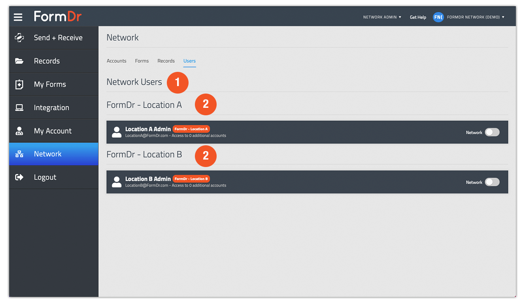Switch to the Forms tab
The height and width of the screenshot is (306, 523).
coord(142,61)
